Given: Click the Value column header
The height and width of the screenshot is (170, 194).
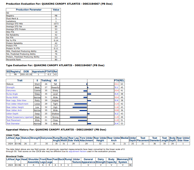Looking at the screenshot, I should 56,10.
